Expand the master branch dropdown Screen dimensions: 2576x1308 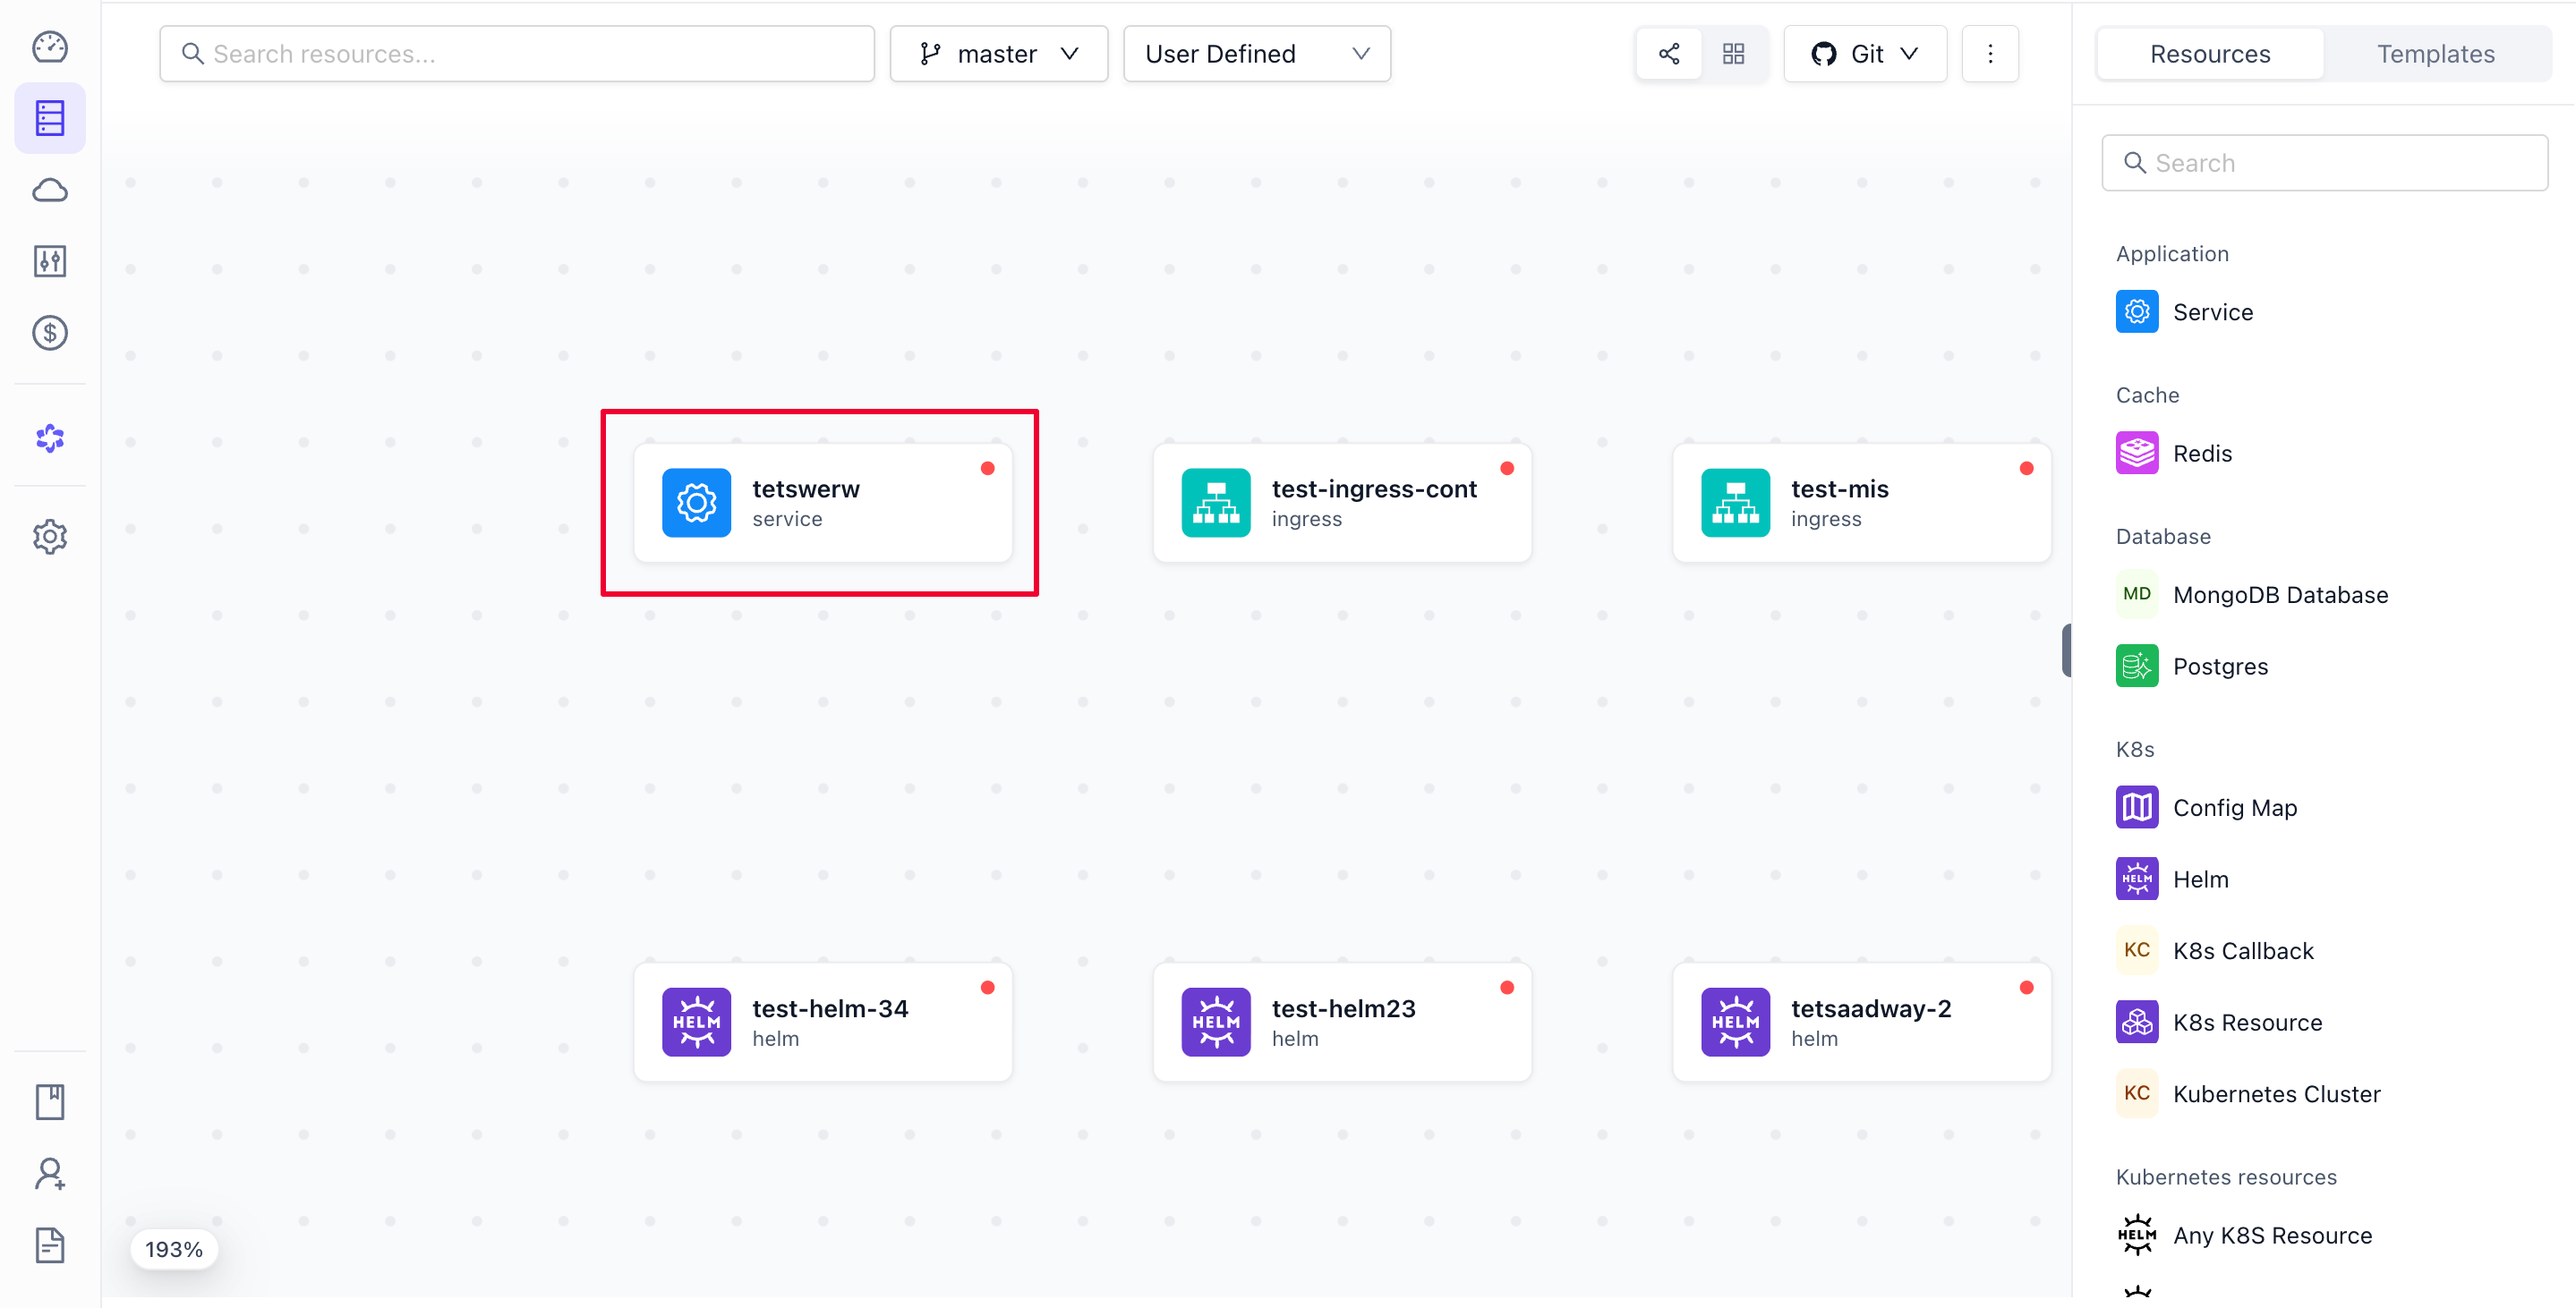click(x=998, y=54)
